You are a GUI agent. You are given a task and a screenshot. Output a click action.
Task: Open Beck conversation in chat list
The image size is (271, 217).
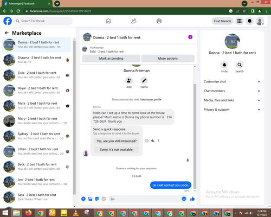[36, 167]
